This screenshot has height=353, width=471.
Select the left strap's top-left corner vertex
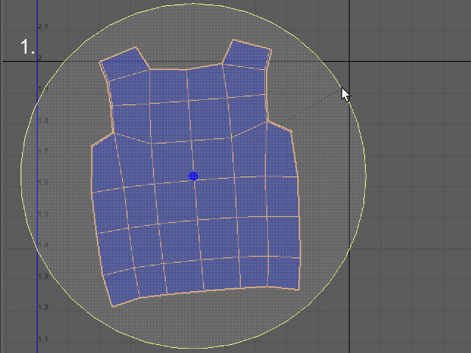(100, 63)
